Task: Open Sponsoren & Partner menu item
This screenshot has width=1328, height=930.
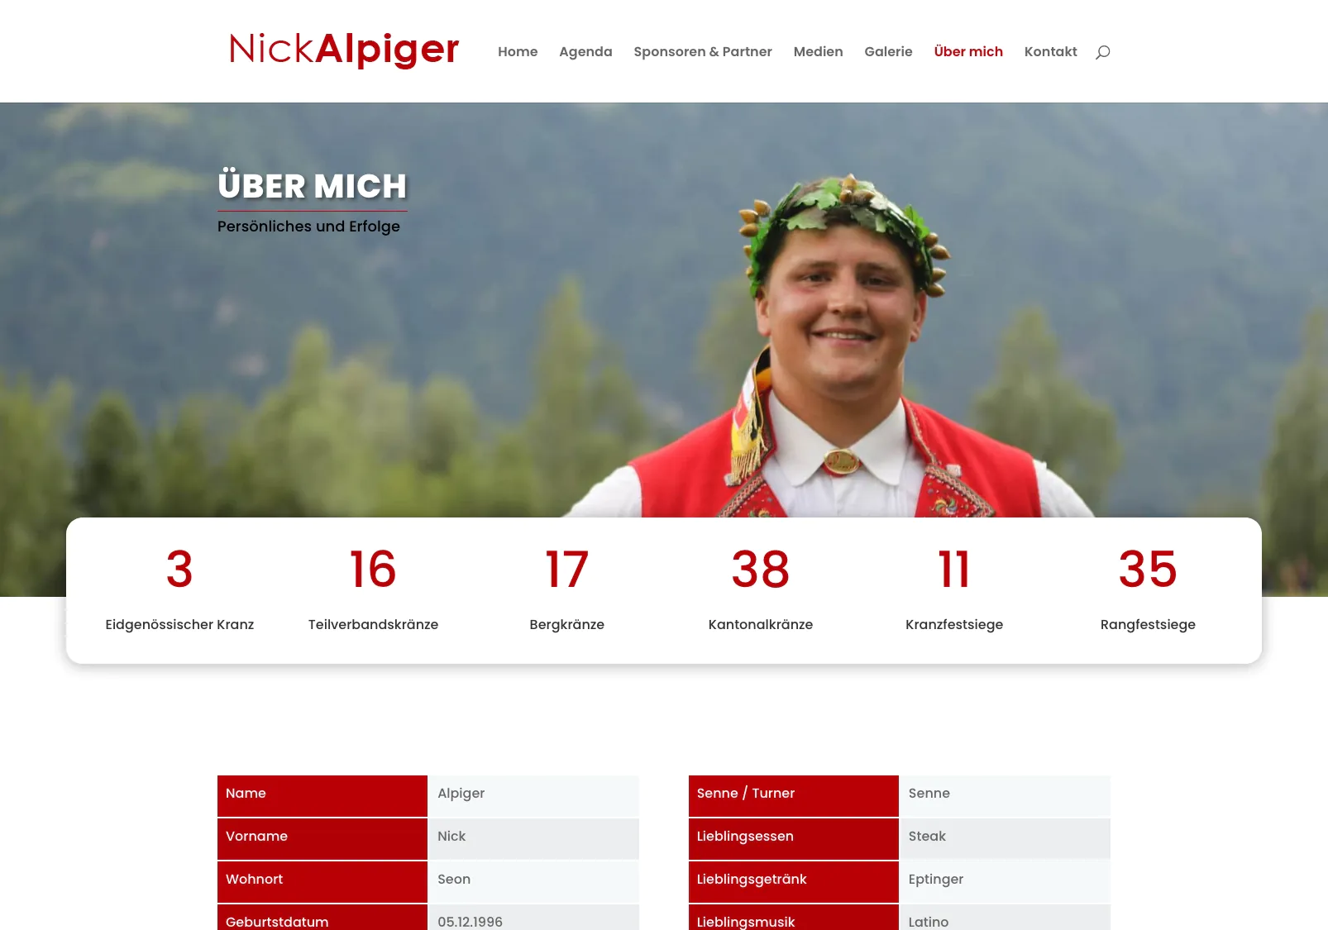Action: (703, 51)
